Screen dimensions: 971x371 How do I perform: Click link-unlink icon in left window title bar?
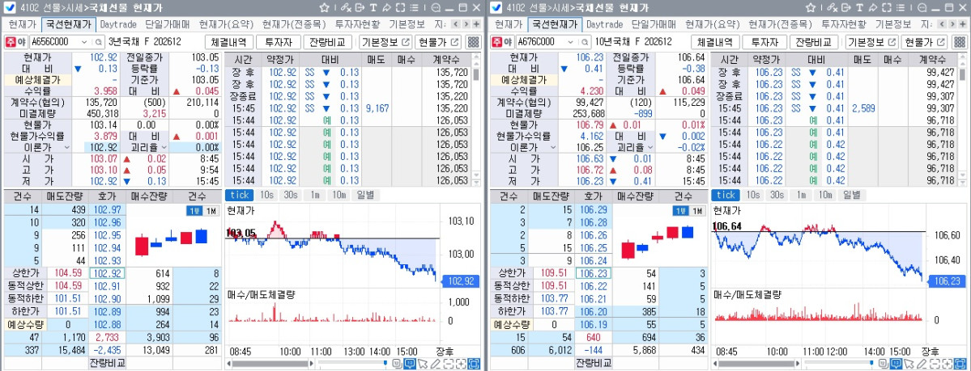coord(346,8)
